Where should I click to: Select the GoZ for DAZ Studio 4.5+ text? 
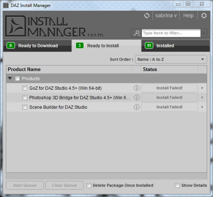click(65, 88)
